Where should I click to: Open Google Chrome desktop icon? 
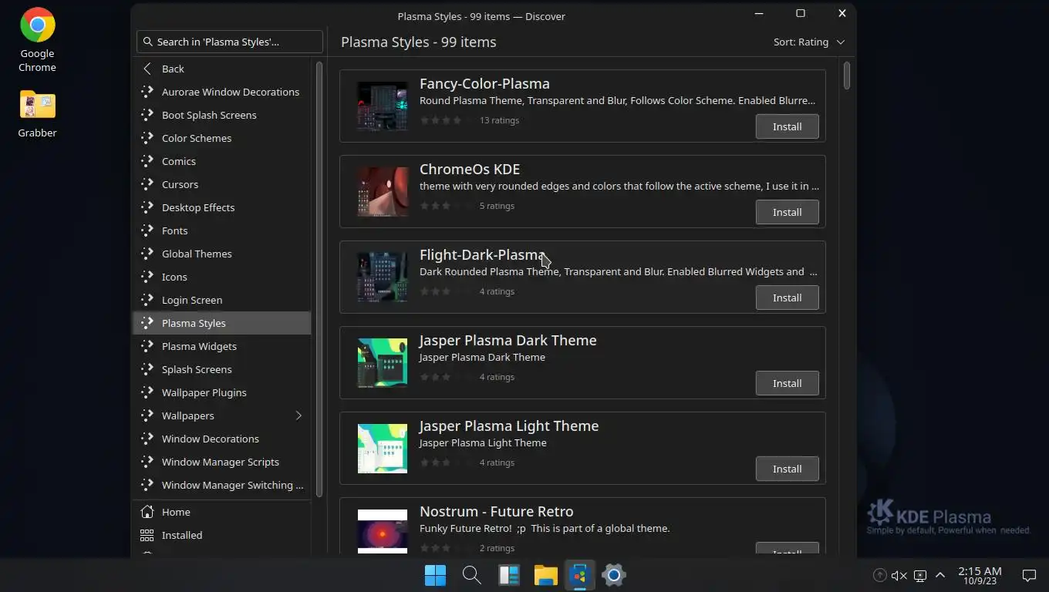(x=37, y=40)
